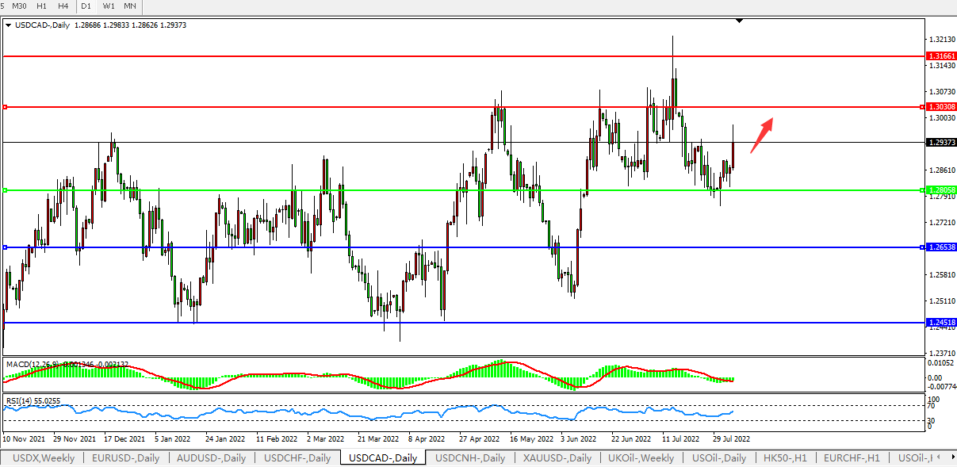Choose the MN monthly timeframe

(130, 6)
